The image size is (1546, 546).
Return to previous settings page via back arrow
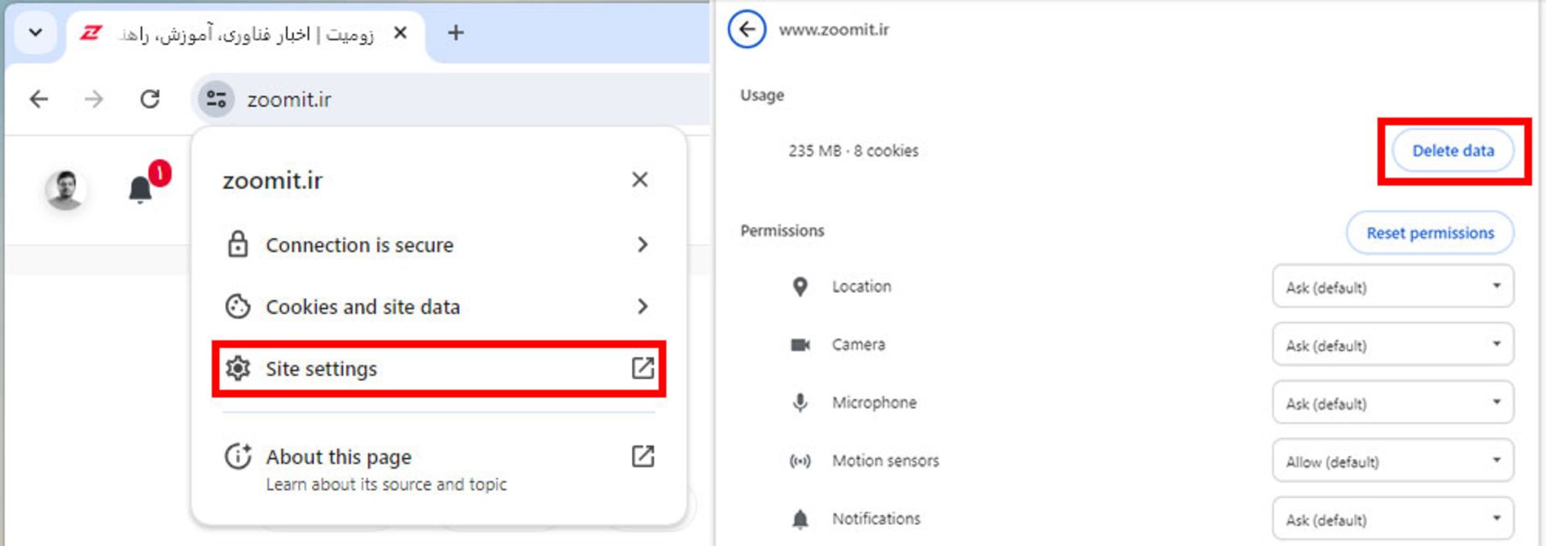(x=747, y=30)
